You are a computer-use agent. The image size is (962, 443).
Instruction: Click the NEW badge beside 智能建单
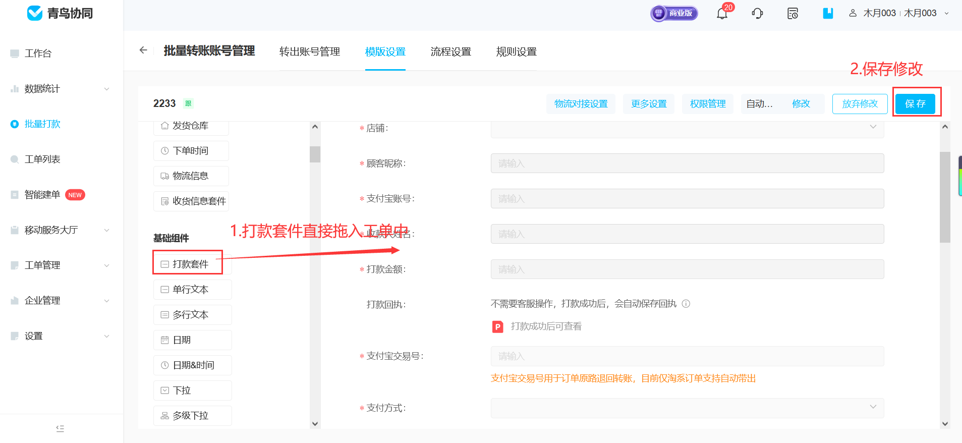75,195
